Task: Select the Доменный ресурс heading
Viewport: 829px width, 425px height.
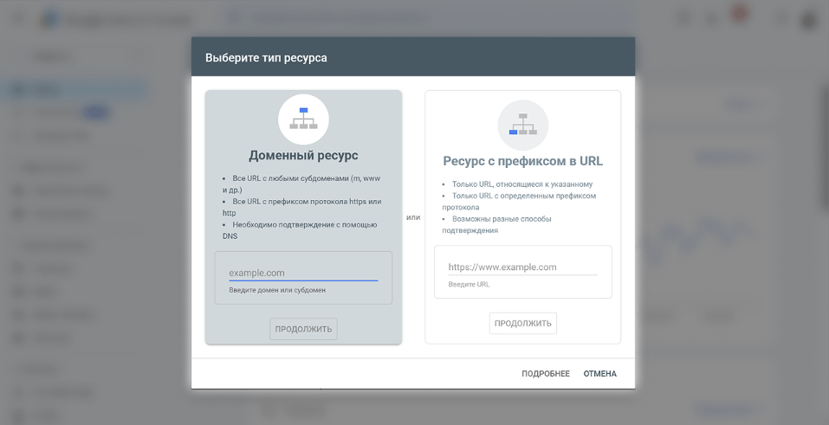Action: point(303,156)
